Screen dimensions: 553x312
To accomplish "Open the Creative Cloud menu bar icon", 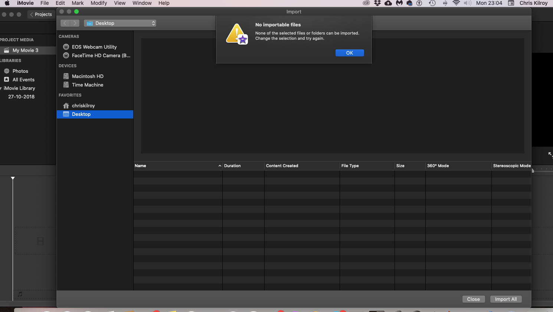I will [366, 3].
